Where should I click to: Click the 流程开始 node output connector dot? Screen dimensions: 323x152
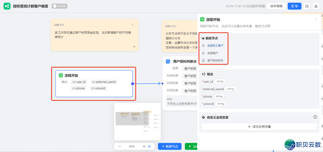(x=132, y=84)
